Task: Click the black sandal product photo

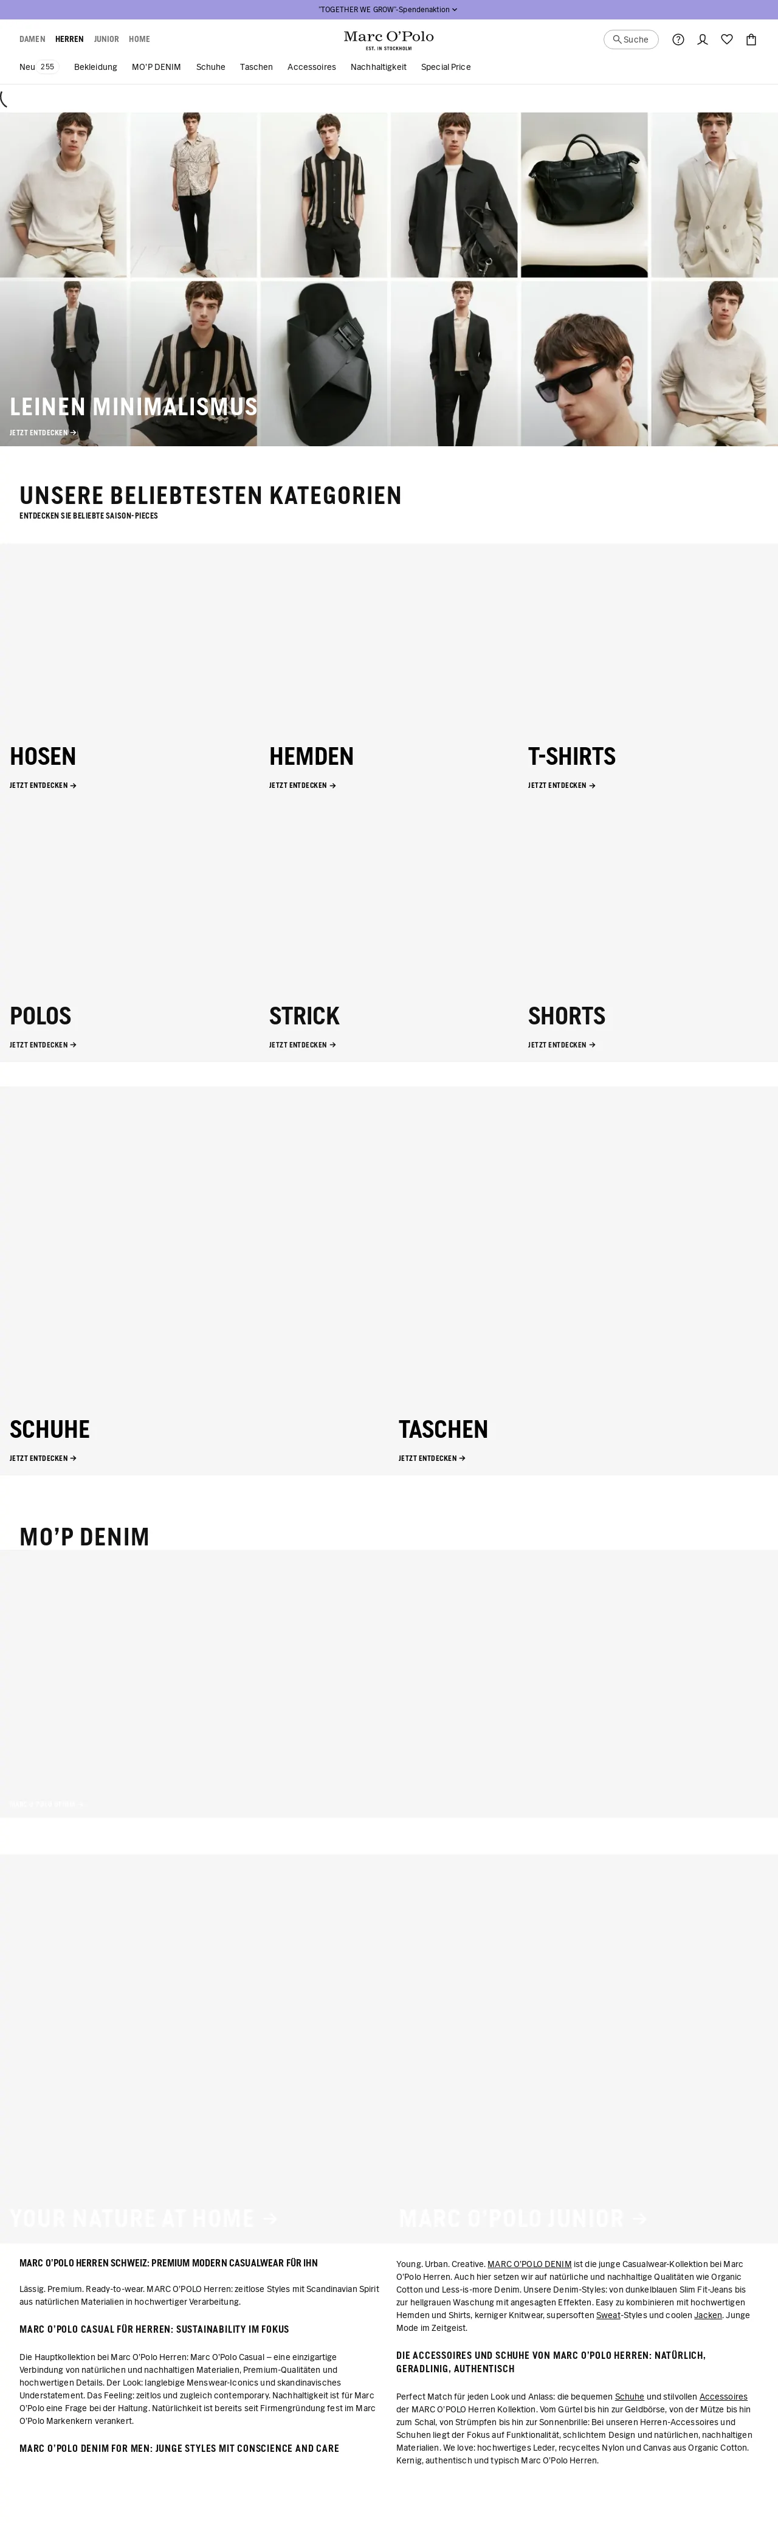Action: pyautogui.click(x=324, y=364)
